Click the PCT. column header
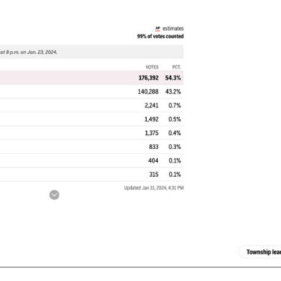281x281 pixels. (x=176, y=67)
